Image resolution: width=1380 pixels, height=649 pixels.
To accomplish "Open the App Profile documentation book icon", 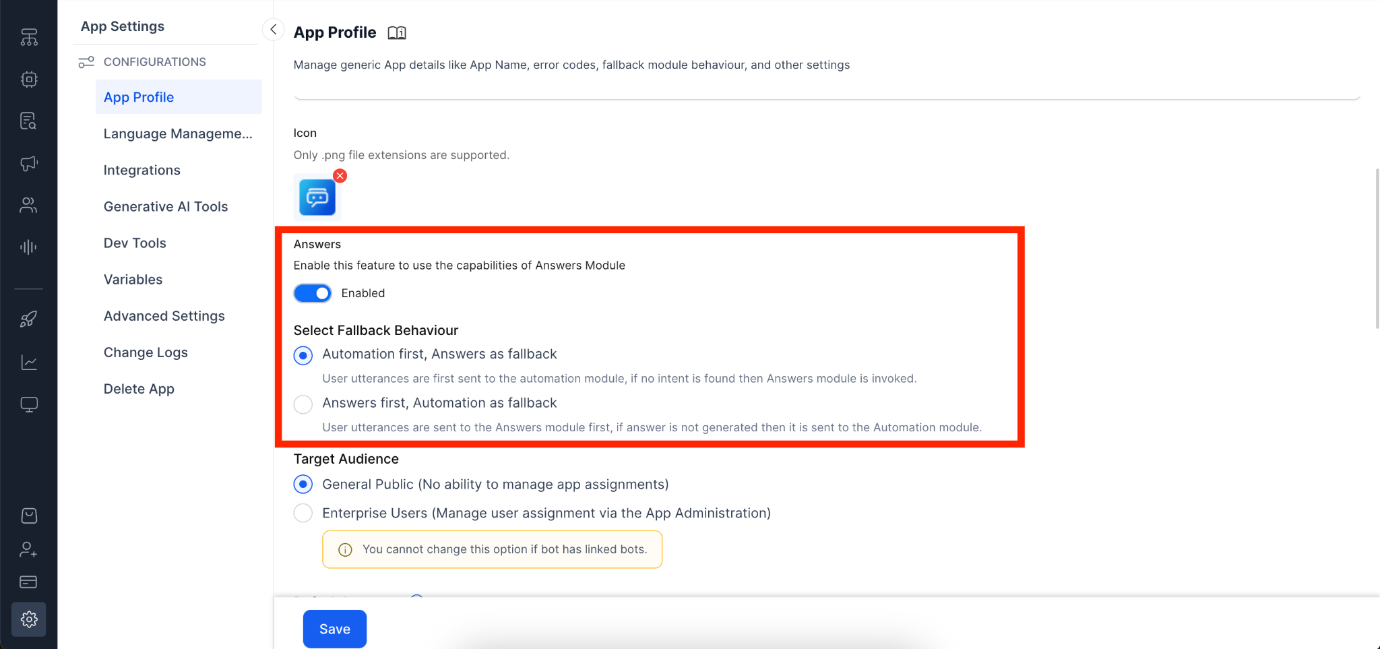I will coord(397,32).
